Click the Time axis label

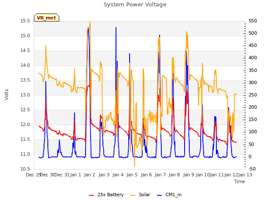click(240, 181)
